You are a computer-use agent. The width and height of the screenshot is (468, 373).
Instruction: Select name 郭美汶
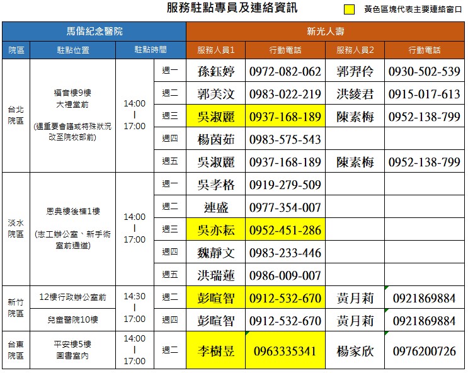click(216, 94)
